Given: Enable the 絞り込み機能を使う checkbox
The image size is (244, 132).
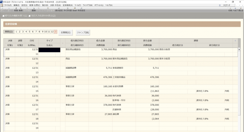Looking at the screenshot, I should (4, 16).
